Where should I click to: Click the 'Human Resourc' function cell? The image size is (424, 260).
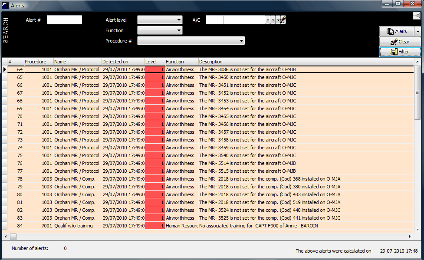(182, 226)
